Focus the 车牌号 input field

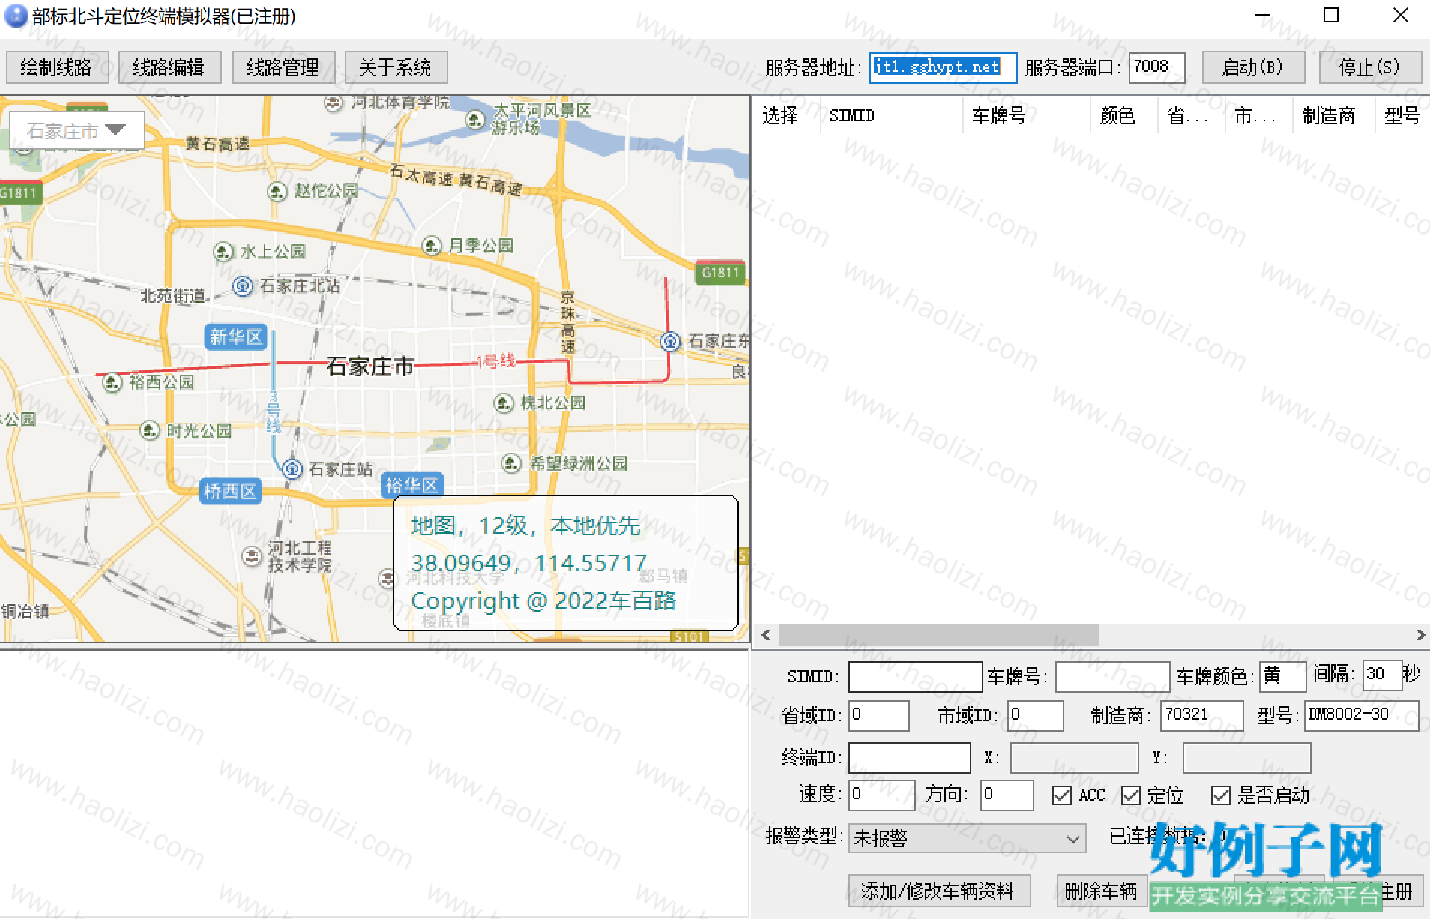[1112, 676]
